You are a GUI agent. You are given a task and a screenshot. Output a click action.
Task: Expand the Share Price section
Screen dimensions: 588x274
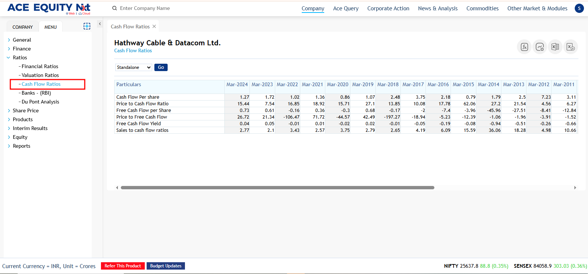click(x=9, y=110)
